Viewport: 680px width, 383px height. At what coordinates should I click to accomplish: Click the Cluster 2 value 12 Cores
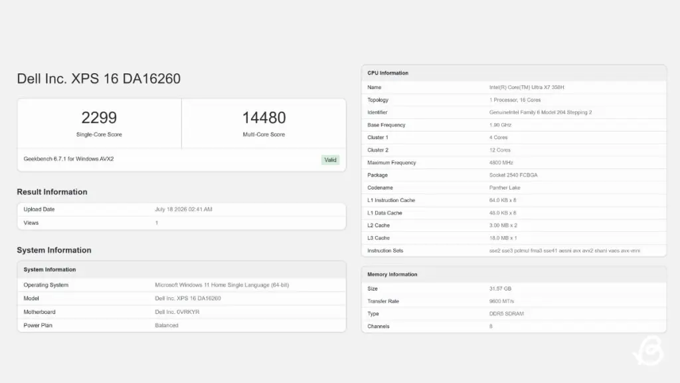point(499,150)
